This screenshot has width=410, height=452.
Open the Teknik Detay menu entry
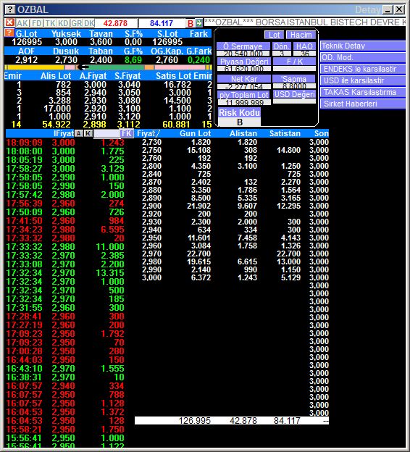click(363, 46)
